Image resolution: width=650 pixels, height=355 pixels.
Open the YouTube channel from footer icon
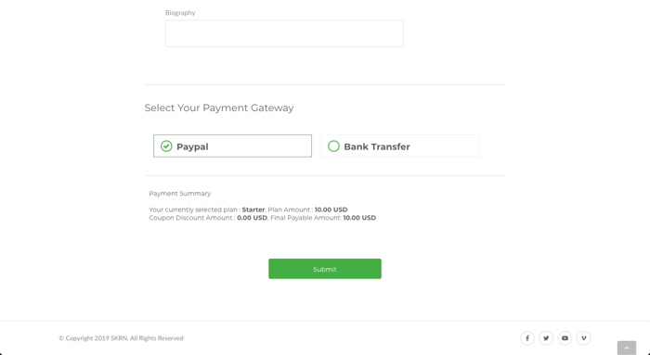pos(565,338)
